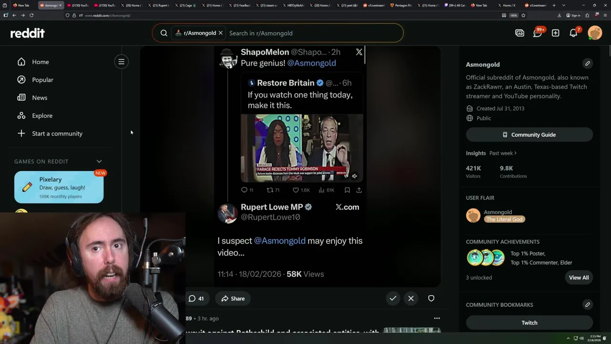Open the user avatar profile menu

[595, 33]
